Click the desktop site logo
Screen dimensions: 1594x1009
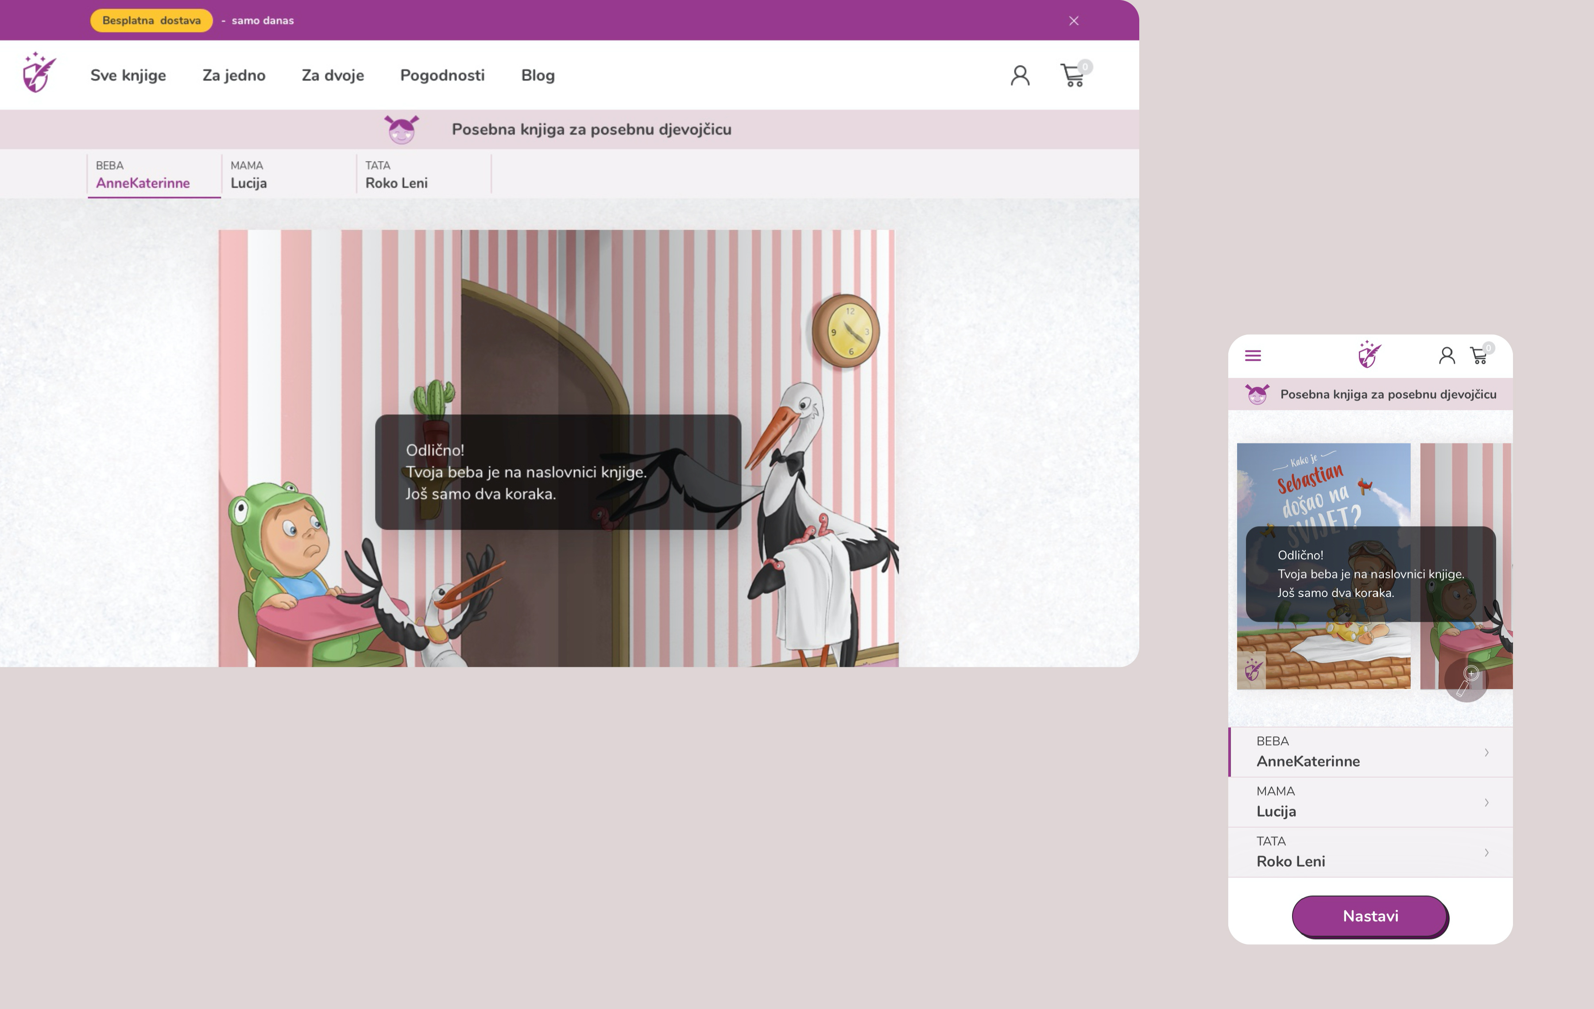[39, 73]
